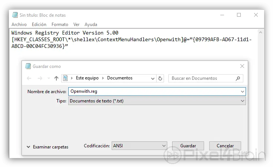Viewport: 273px width, 167px height.
Task: Open the address bar previous locations dropdown
Action: (153, 79)
